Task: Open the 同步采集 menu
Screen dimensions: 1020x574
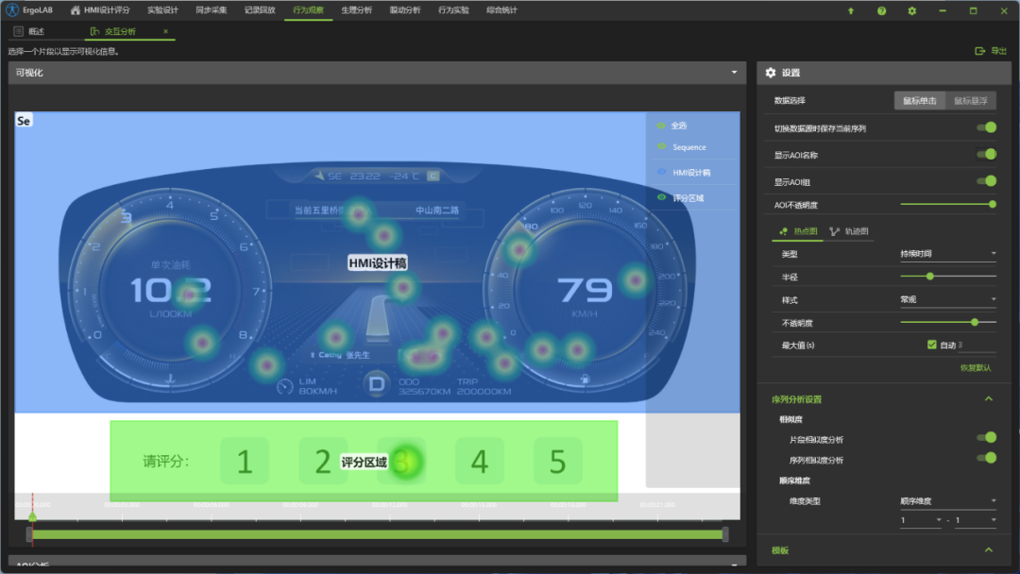Action: pos(211,10)
